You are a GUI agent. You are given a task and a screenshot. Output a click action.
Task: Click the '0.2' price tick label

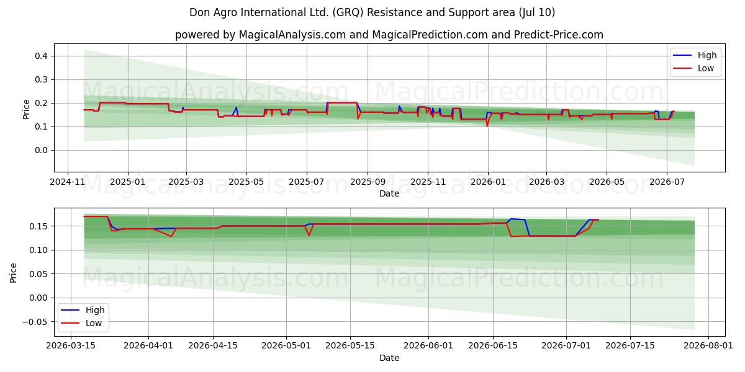pyautogui.click(x=42, y=103)
